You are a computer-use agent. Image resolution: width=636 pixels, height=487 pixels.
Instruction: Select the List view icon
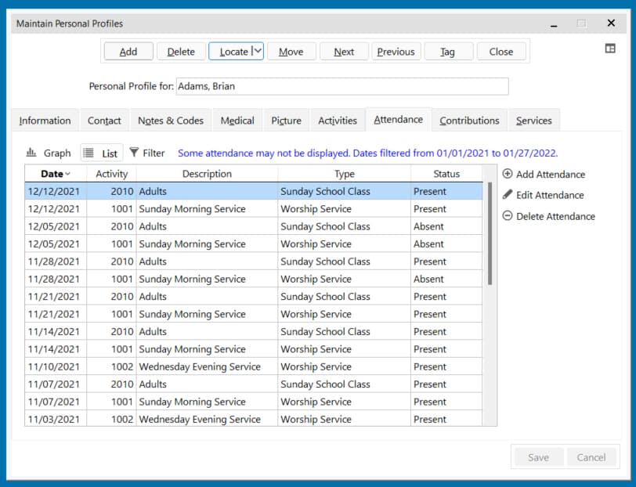click(x=89, y=153)
